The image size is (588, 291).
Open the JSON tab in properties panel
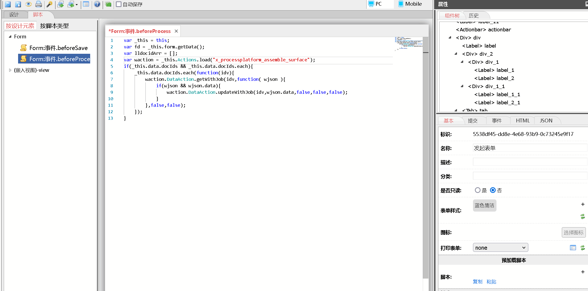[546, 121]
